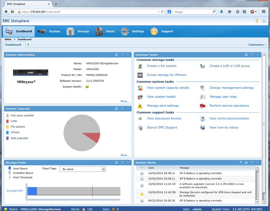Select the Dashboard sub-tab
This screenshot has width=270, height=211.
click(13, 45)
